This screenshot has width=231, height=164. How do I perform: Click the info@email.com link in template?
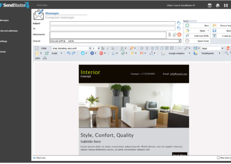(178, 74)
